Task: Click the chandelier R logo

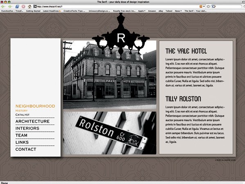Action: tap(121, 36)
